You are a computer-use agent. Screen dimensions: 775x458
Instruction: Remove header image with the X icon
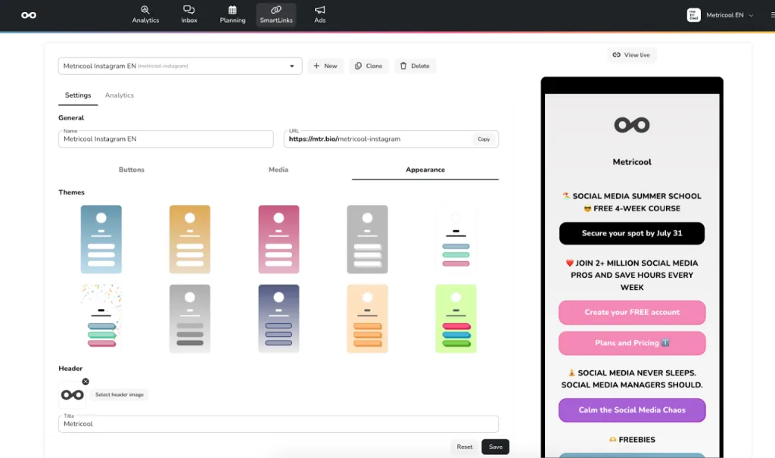click(86, 382)
